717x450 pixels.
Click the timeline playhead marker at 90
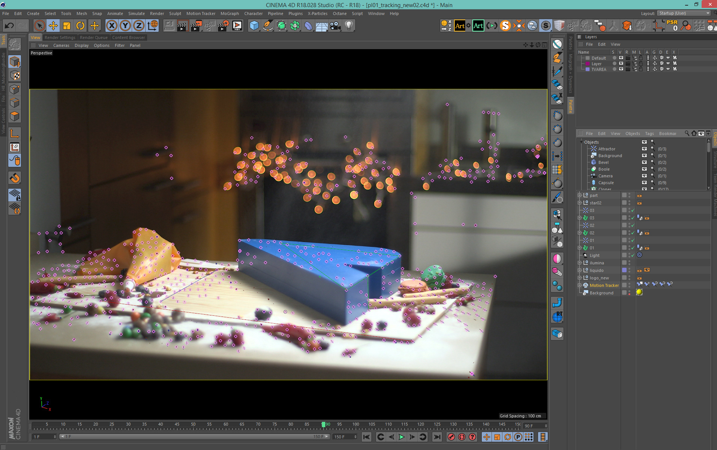pyautogui.click(x=323, y=424)
